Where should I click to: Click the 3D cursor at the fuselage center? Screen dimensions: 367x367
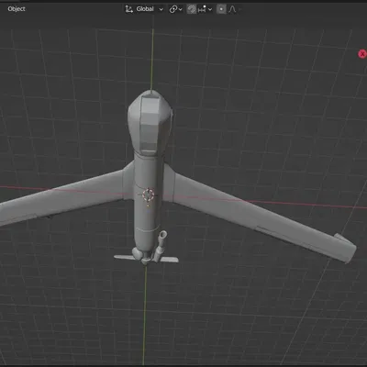coord(149,195)
